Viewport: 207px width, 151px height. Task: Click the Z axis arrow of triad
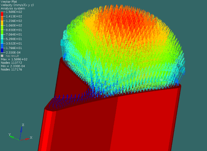[21, 131]
